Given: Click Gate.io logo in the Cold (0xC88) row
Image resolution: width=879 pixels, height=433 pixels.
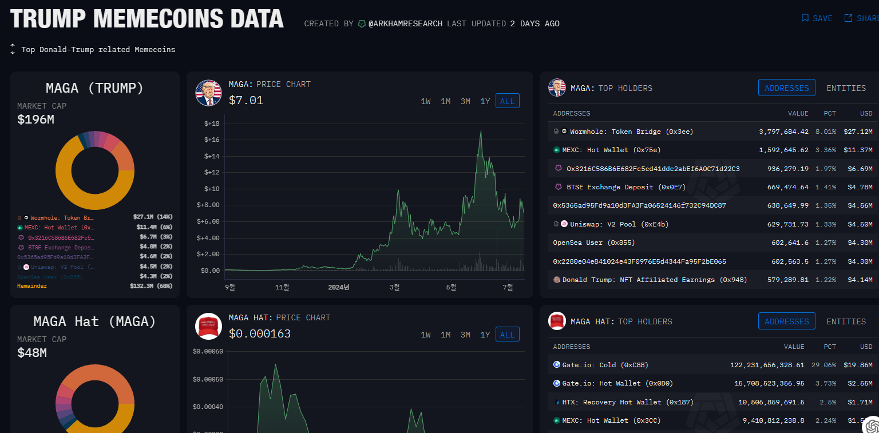Looking at the screenshot, I should [x=557, y=365].
